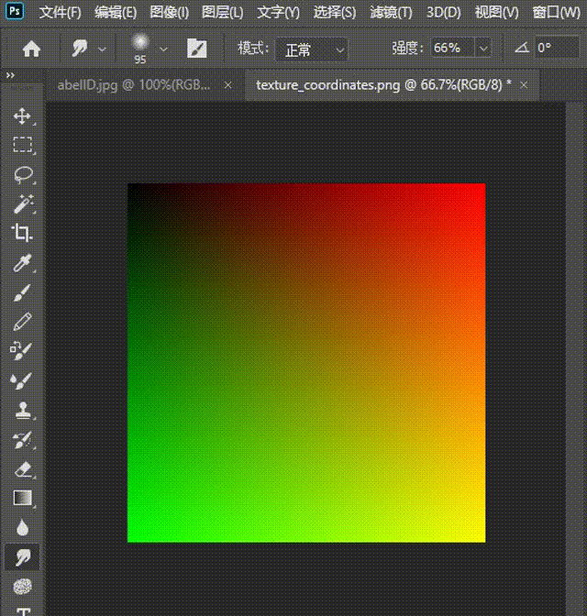Open the 图层(L) menu
The width and height of the screenshot is (587, 616).
pyautogui.click(x=222, y=13)
